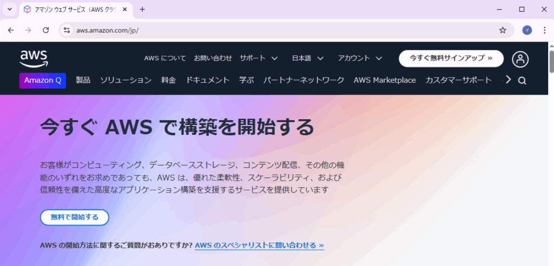The image size is (554, 266).
Task: Click the 今すぐ無料サインアップ button
Action: (451, 58)
